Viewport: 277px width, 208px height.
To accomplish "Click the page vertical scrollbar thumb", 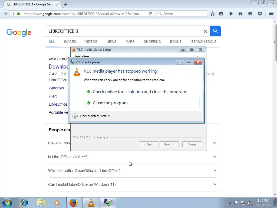I will [x=275, y=43].
